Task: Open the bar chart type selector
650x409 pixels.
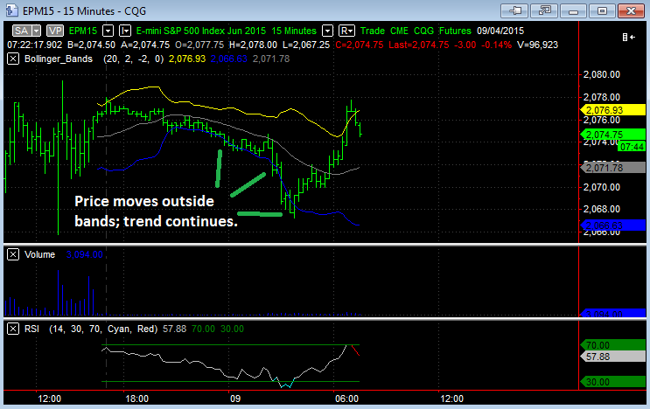Action: (x=125, y=31)
